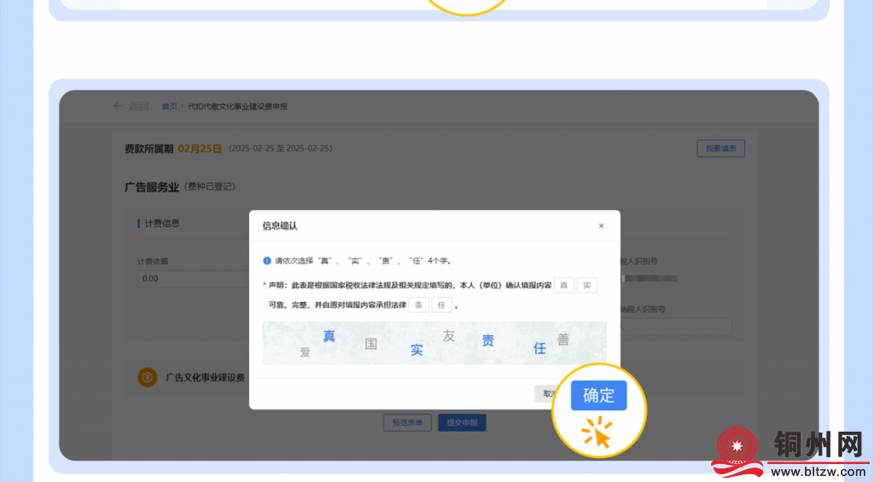The height and width of the screenshot is (482, 874).
Task: Pick the blue character 任 in captcha
Action: pos(539,348)
